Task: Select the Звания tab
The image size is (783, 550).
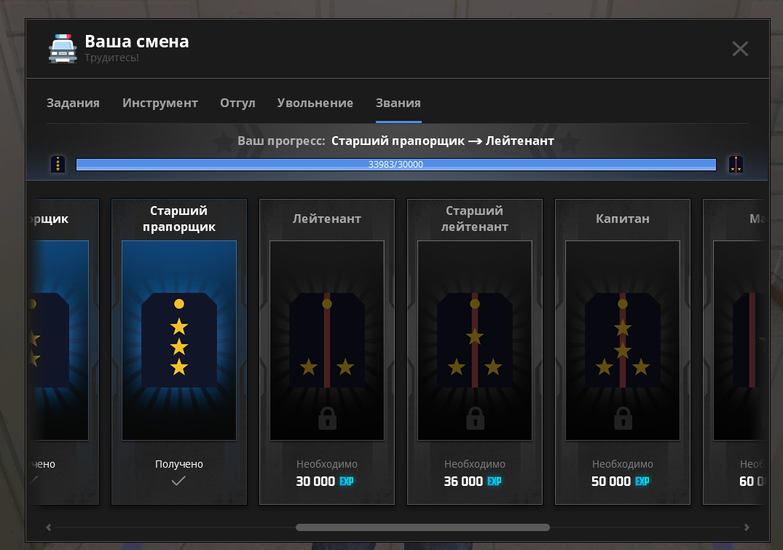Action: 398,103
